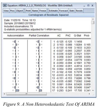Click Q-Stat value 4.1681
Image resolution: width=98 pixels, height=107 pixels.
[78, 63]
